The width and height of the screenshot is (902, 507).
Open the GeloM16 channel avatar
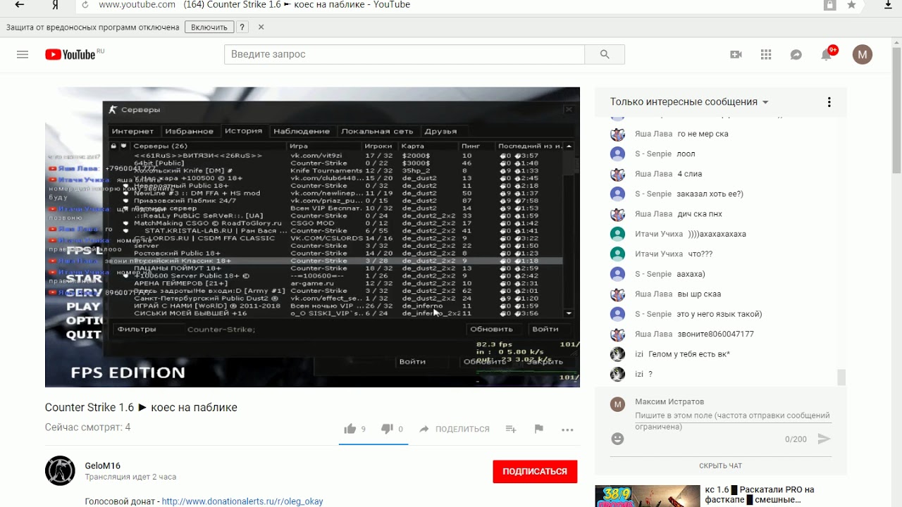(60, 470)
